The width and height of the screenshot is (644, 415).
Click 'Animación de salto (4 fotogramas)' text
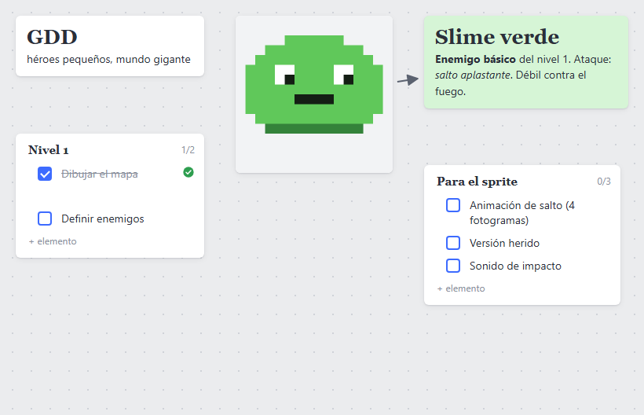point(522,213)
